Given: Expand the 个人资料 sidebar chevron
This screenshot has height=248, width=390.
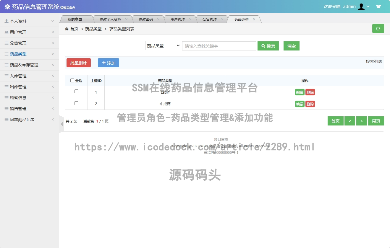Looking at the screenshot, I should (52, 21).
